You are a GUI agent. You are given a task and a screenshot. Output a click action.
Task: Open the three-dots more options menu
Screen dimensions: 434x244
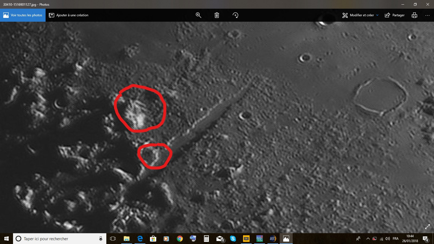coord(427,15)
